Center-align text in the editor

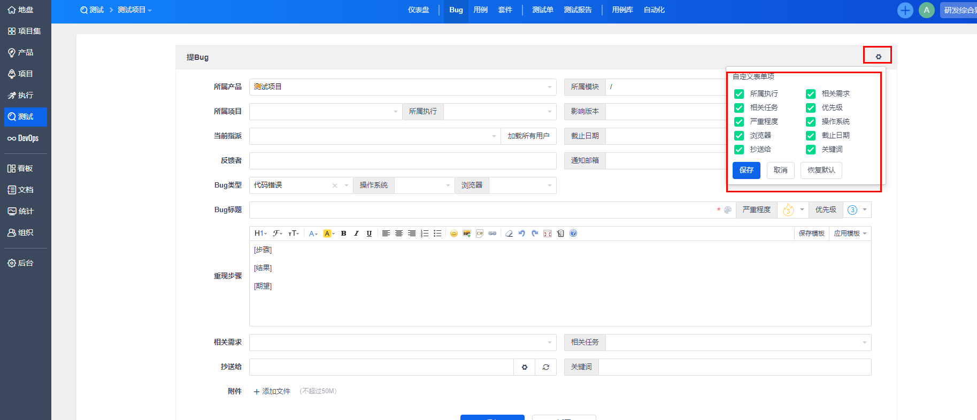coord(399,234)
